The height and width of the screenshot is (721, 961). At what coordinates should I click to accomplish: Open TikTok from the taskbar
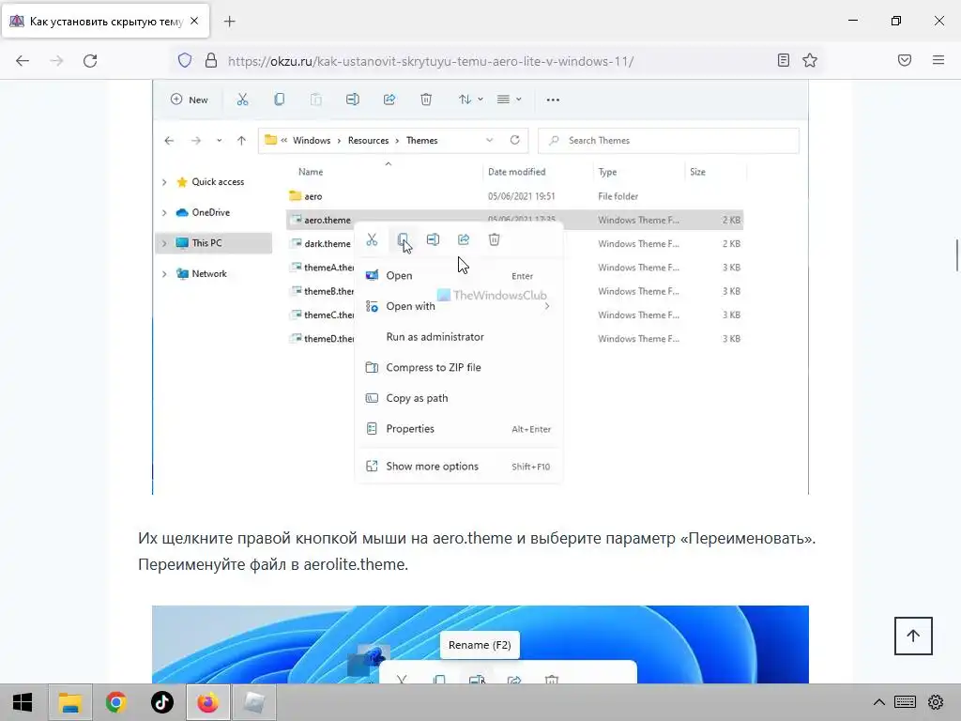pos(162,702)
